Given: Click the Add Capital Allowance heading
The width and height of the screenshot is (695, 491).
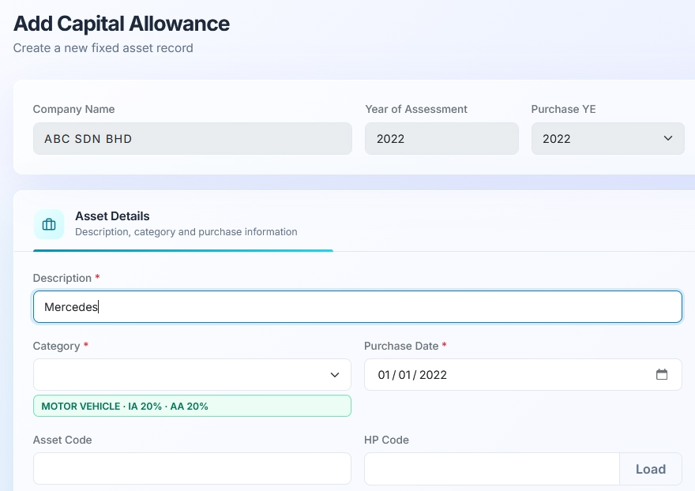Looking at the screenshot, I should pyautogui.click(x=122, y=24).
